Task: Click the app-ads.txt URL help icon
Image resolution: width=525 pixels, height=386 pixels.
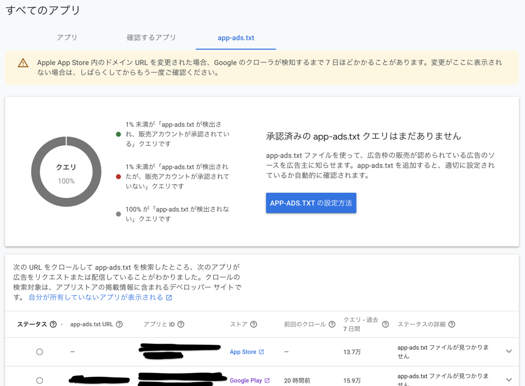Action: tap(119, 324)
